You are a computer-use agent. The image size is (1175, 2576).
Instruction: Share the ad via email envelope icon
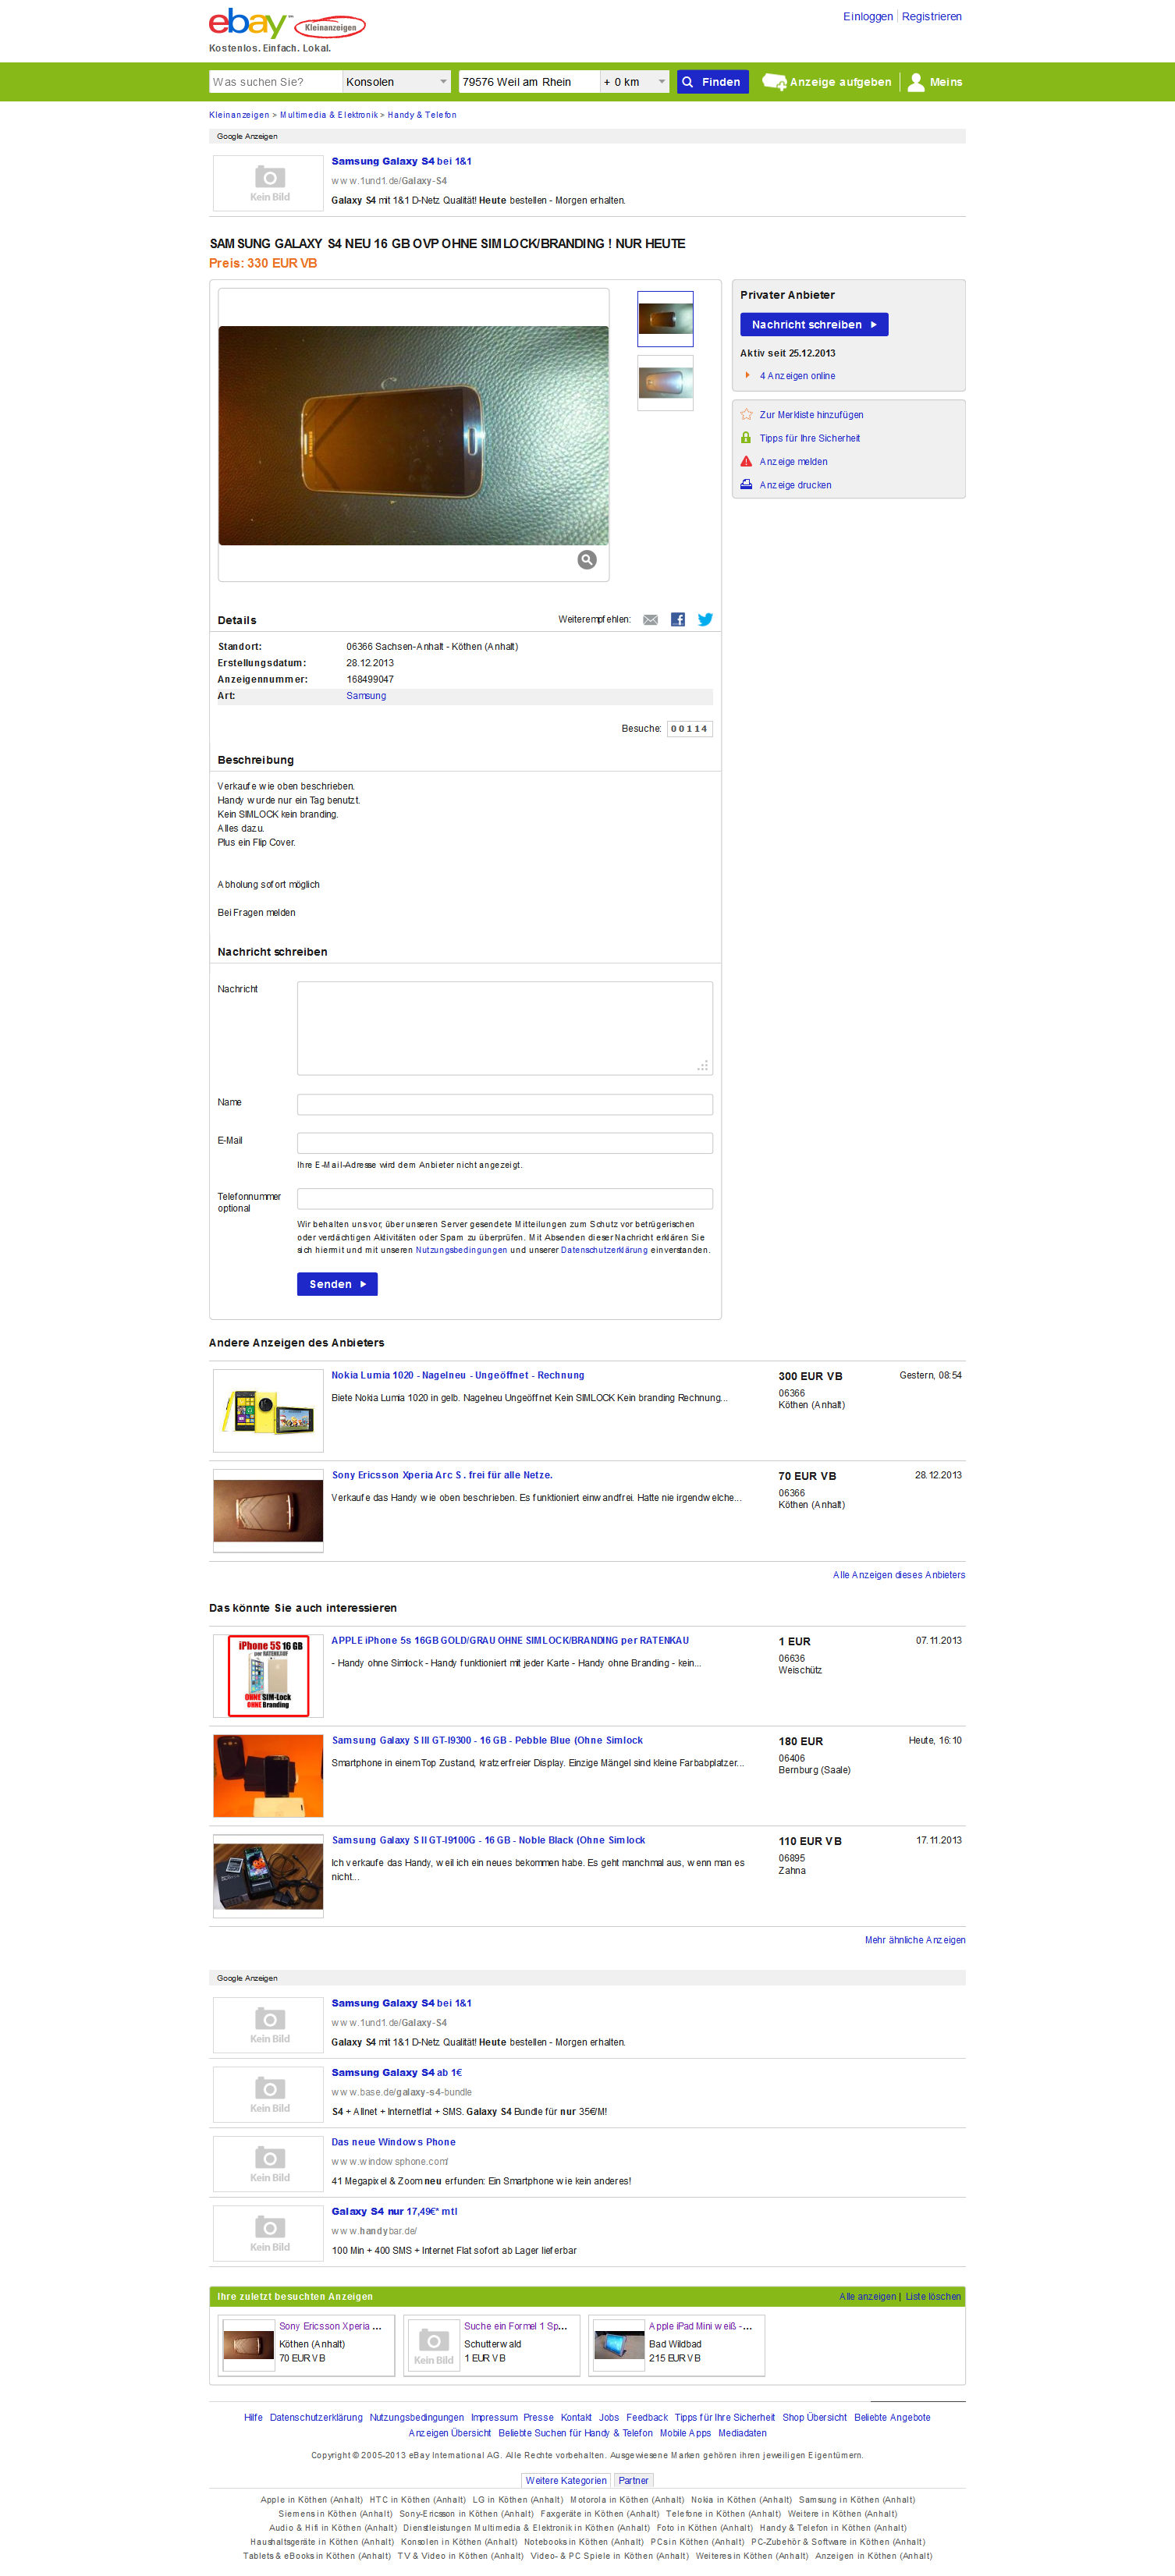(x=650, y=620)
